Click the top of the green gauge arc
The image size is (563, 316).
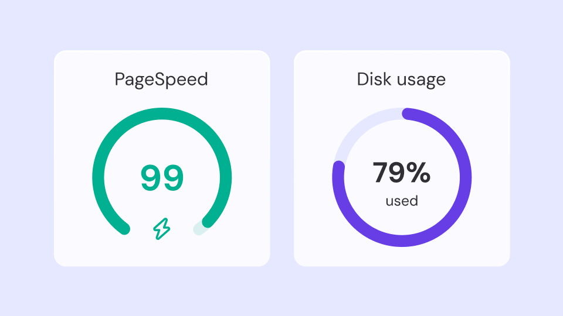pos(162,114)
